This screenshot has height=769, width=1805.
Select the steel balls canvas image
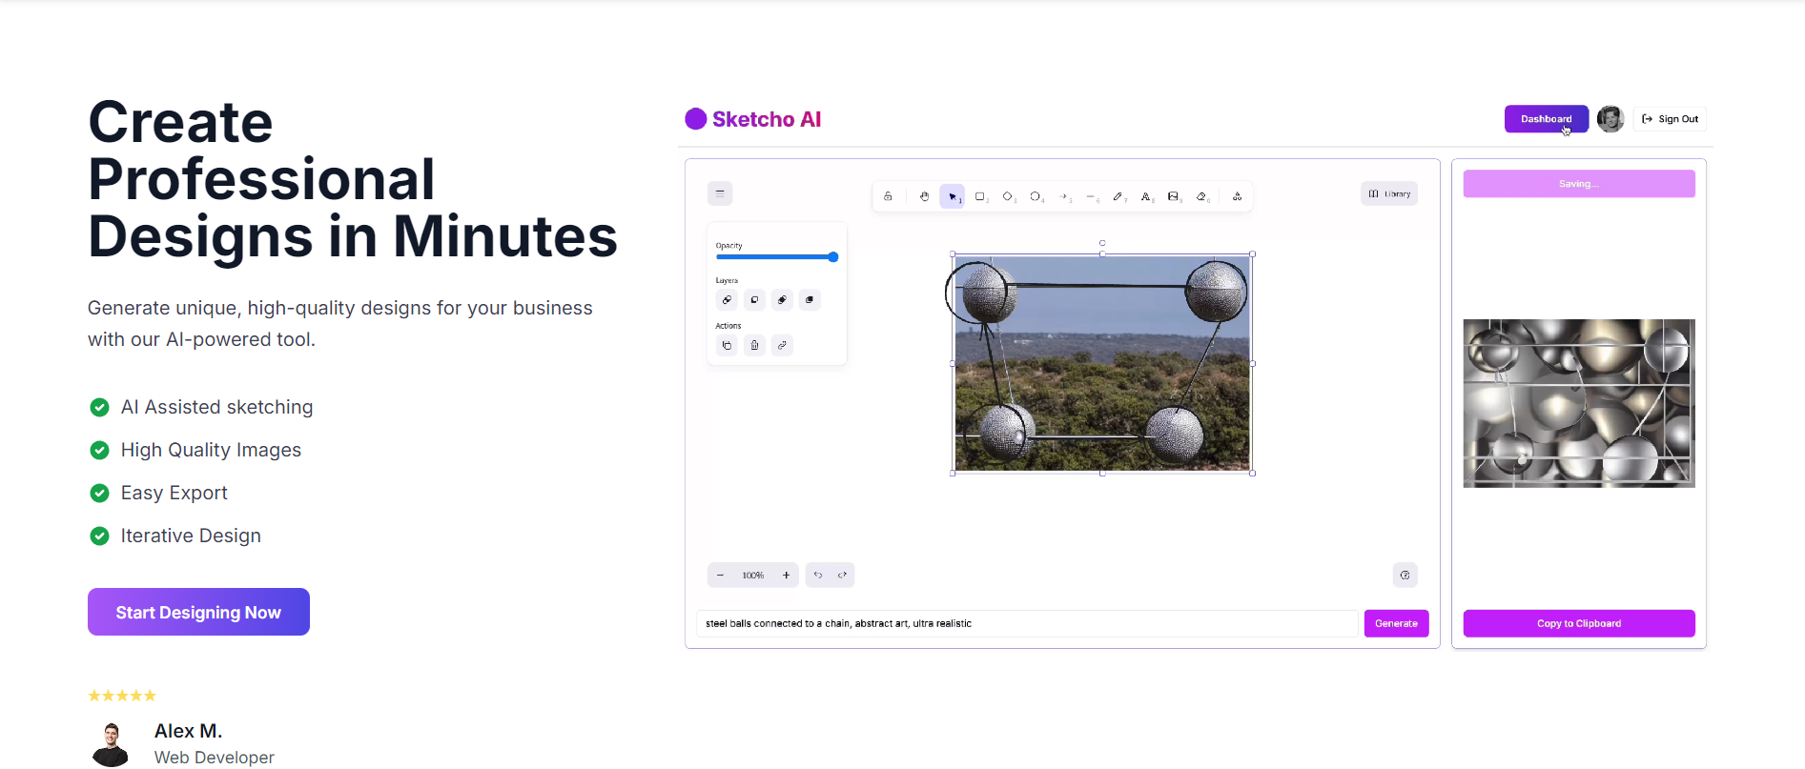[1102, 363]
